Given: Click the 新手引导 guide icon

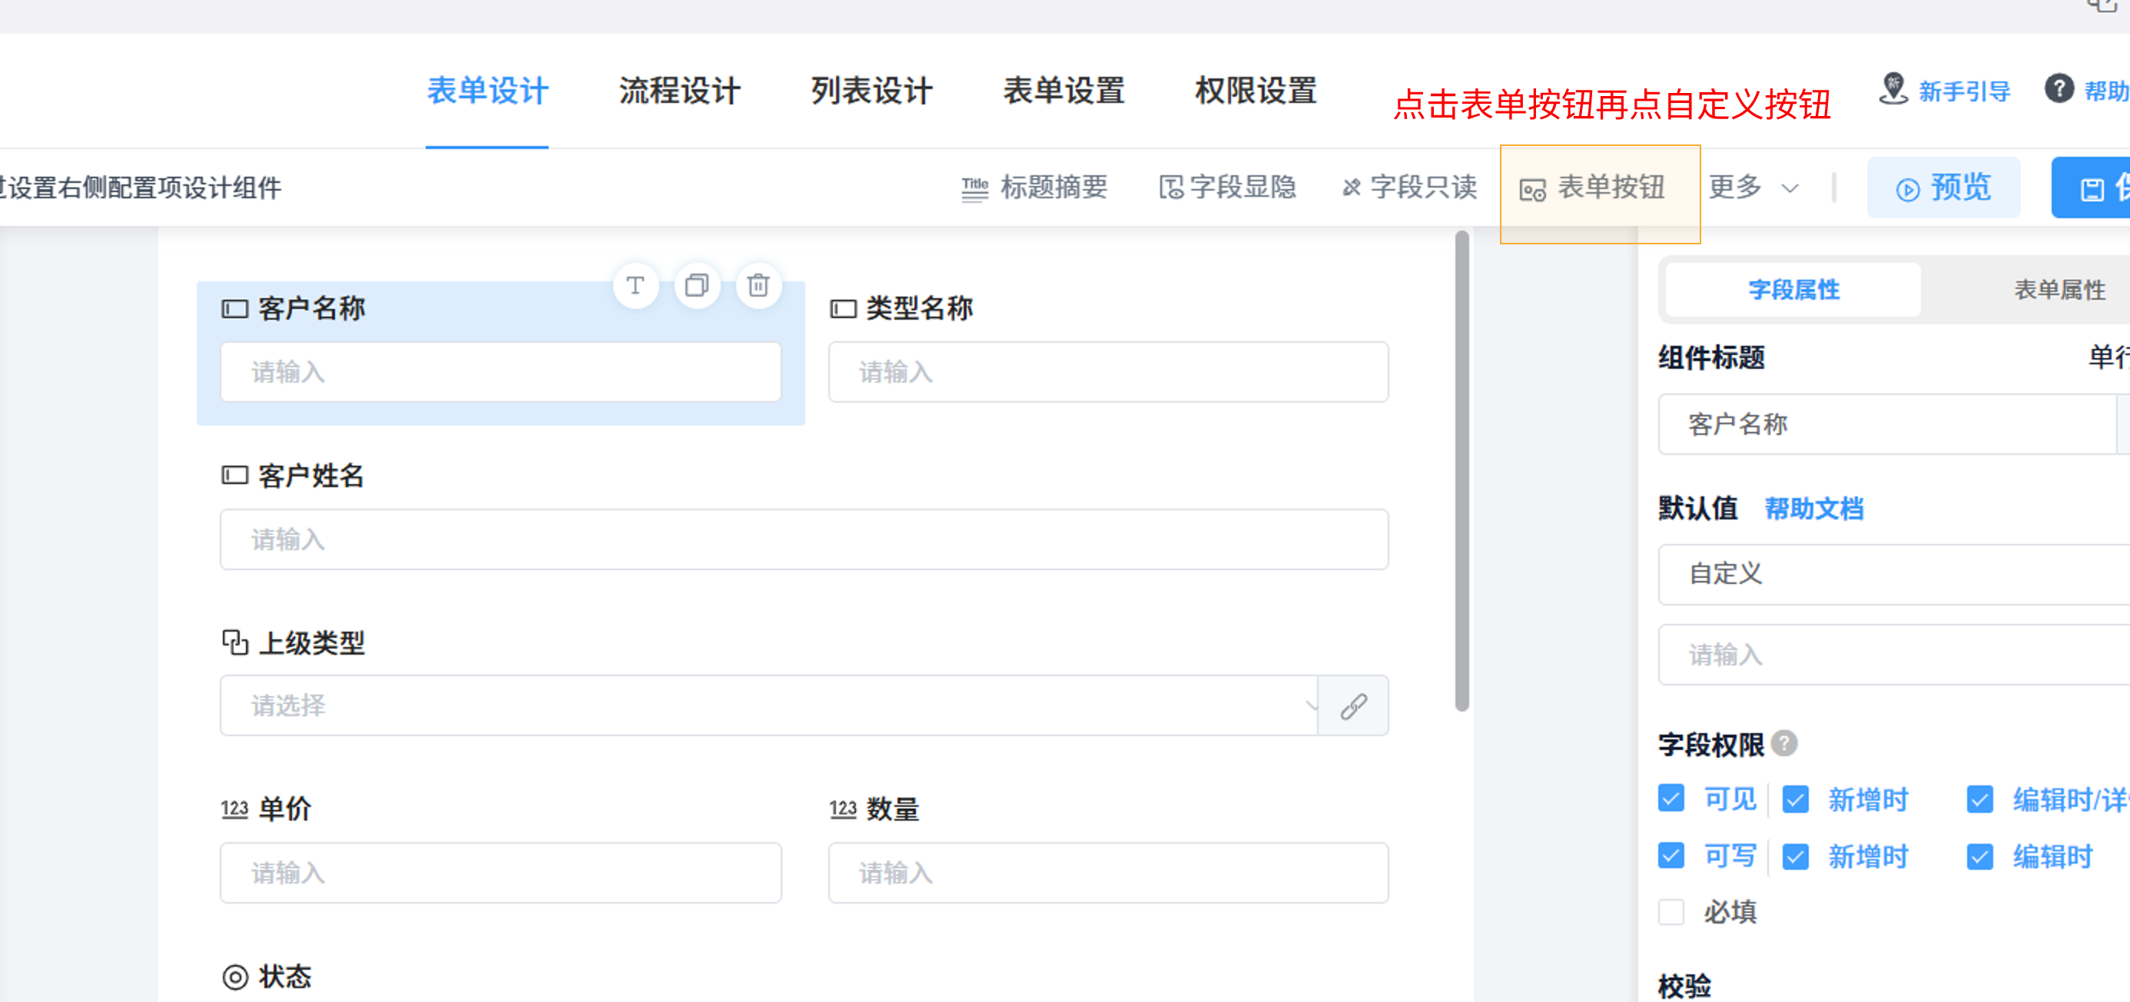Looking at the screenshot, I should tap(1893, 89).
